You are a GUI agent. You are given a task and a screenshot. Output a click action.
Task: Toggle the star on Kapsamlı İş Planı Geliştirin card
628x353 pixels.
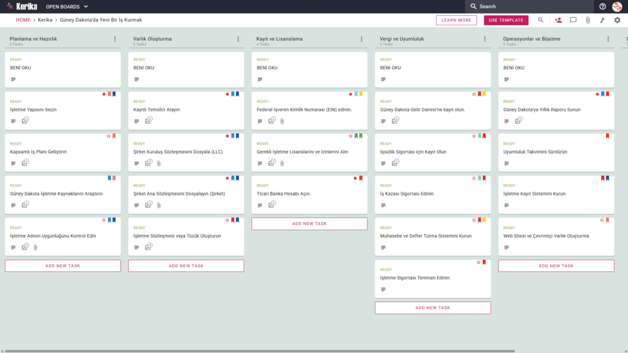(x=109, y=136)
